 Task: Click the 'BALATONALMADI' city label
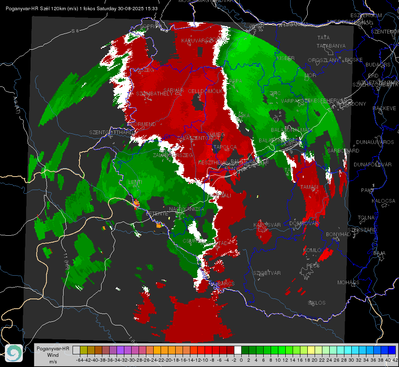tap(291, 130)
